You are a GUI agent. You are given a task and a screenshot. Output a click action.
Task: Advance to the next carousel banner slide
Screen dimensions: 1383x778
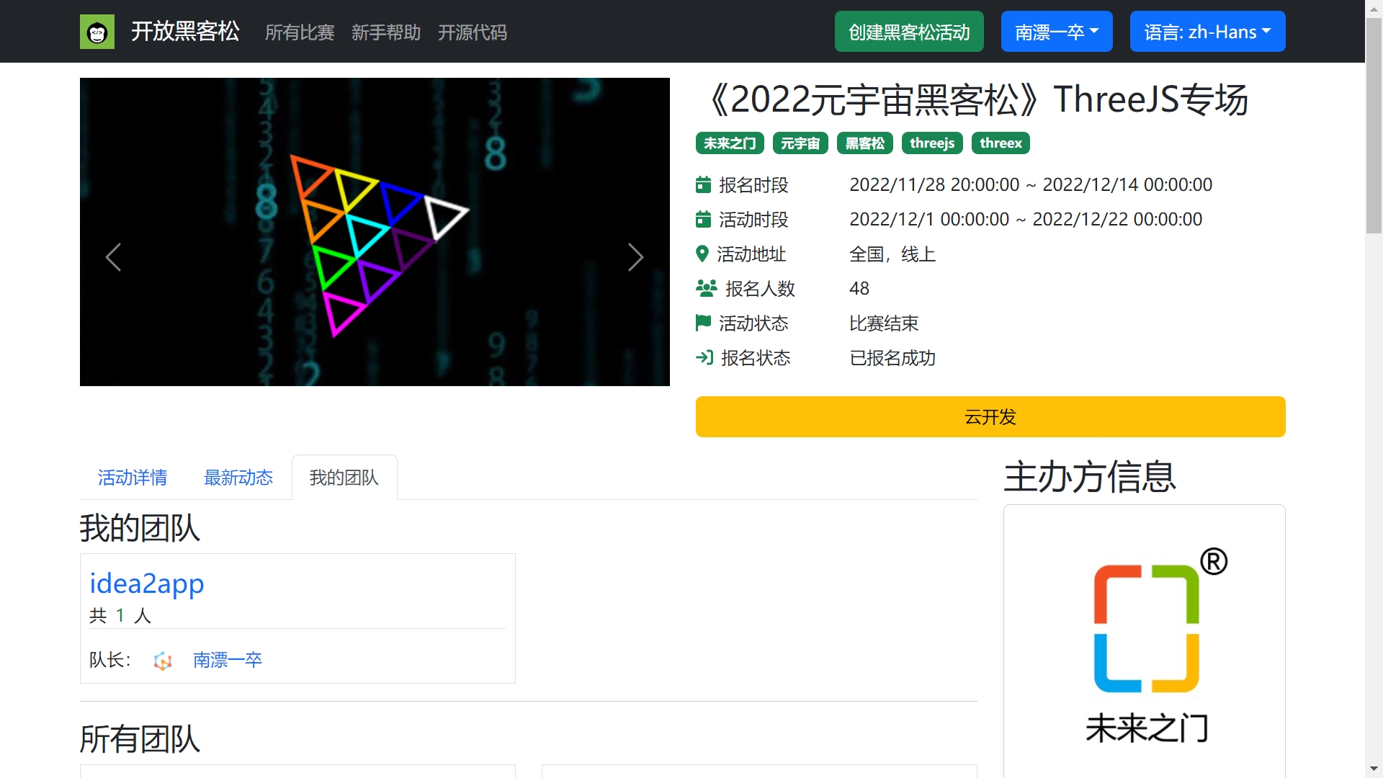click(x=635, y=257)
